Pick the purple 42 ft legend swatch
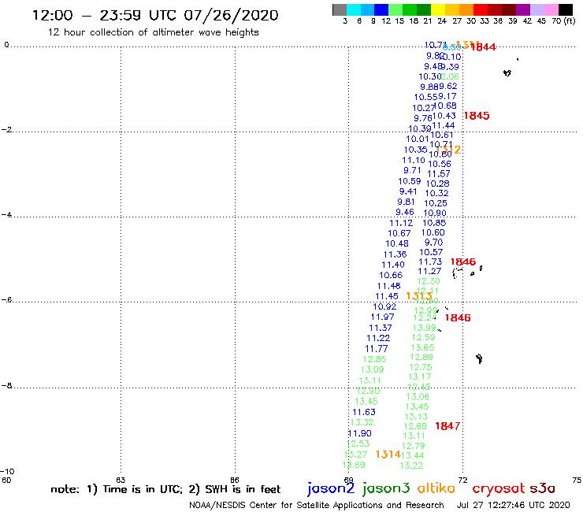The image size is (583, 512). click(x=523, y=9)
